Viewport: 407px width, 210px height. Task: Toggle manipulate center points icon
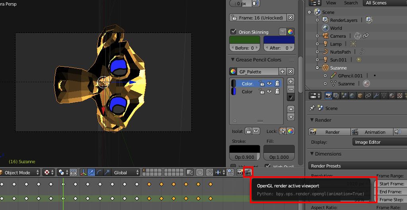click(x=74, y=172)
